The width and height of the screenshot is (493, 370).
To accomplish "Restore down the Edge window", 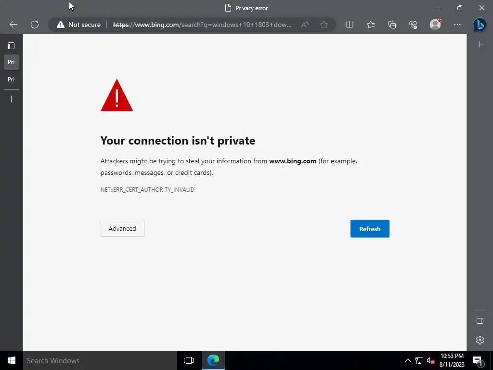I will [460, 8].
